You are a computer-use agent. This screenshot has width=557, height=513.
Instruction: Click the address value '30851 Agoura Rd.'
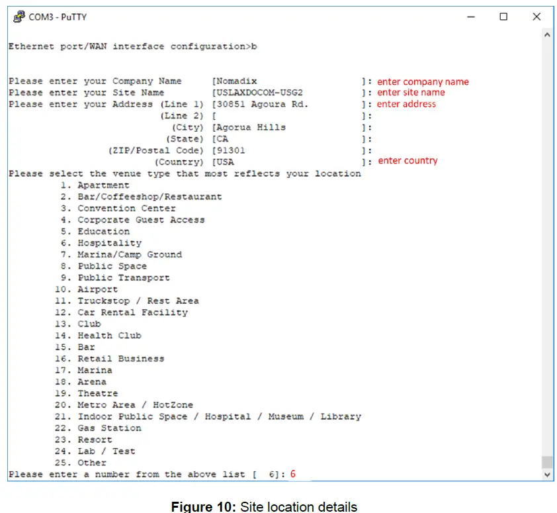coord(263,104)
